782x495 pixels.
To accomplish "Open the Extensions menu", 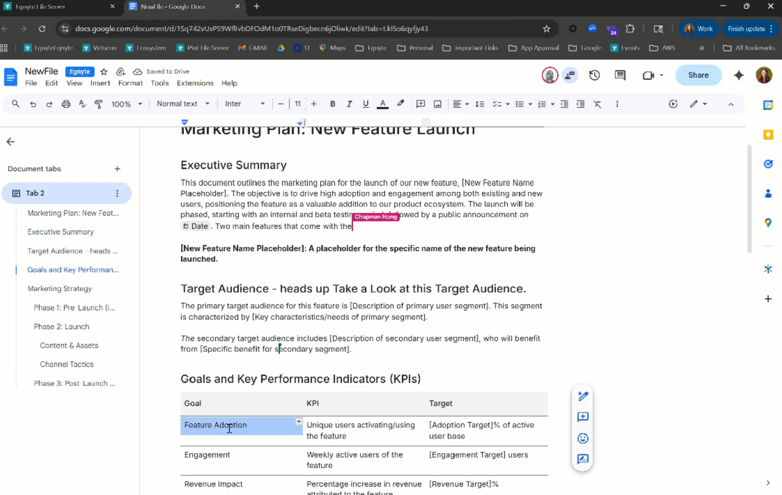I will click(195, 83).
